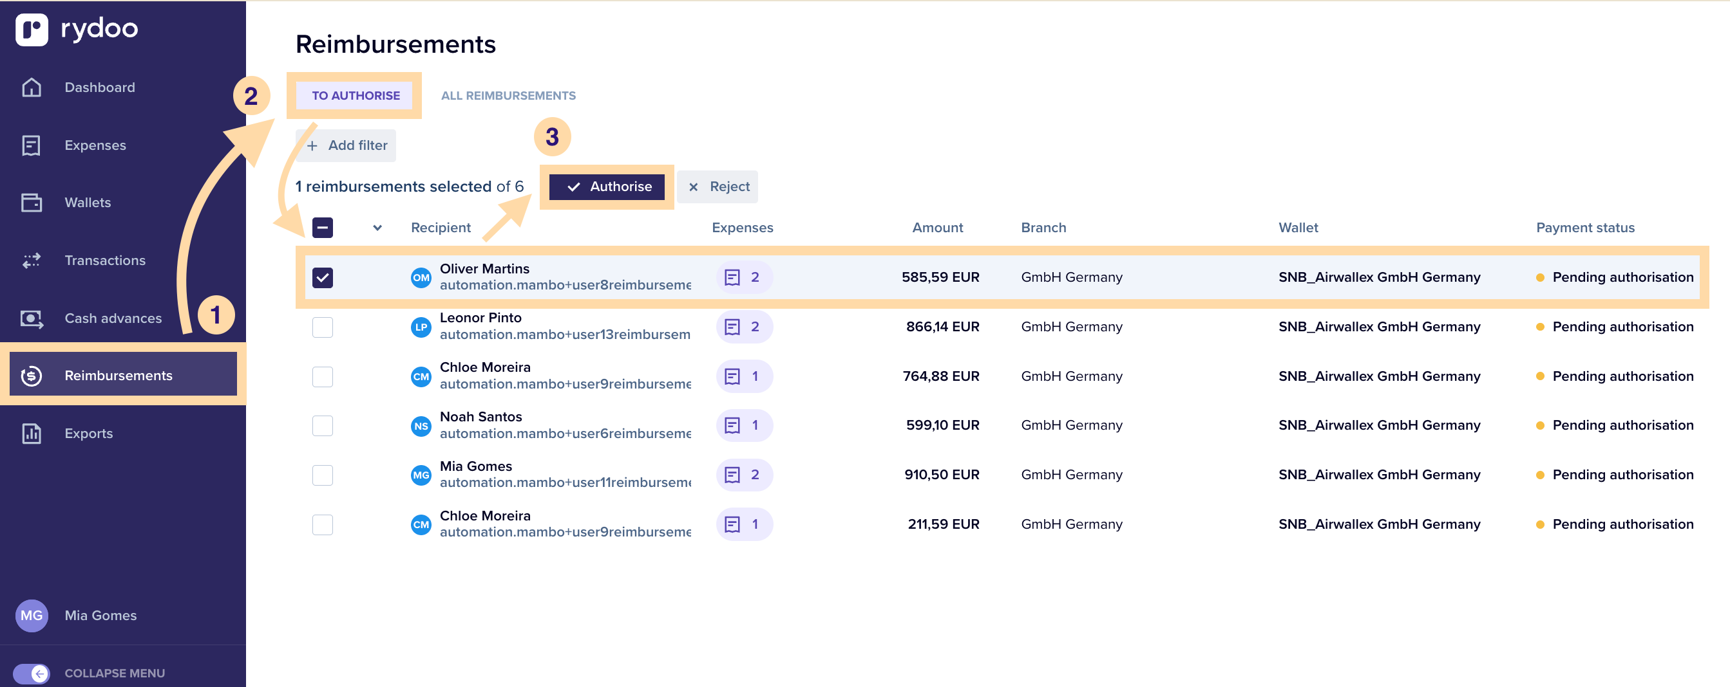The width and height of the screenshot is (1730, 687).
Task: Toggle the Collapse menu switch
Action: click(x=31, y=673)
